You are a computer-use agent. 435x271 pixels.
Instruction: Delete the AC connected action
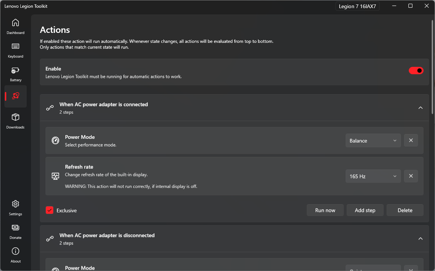[x=405, y=210]
